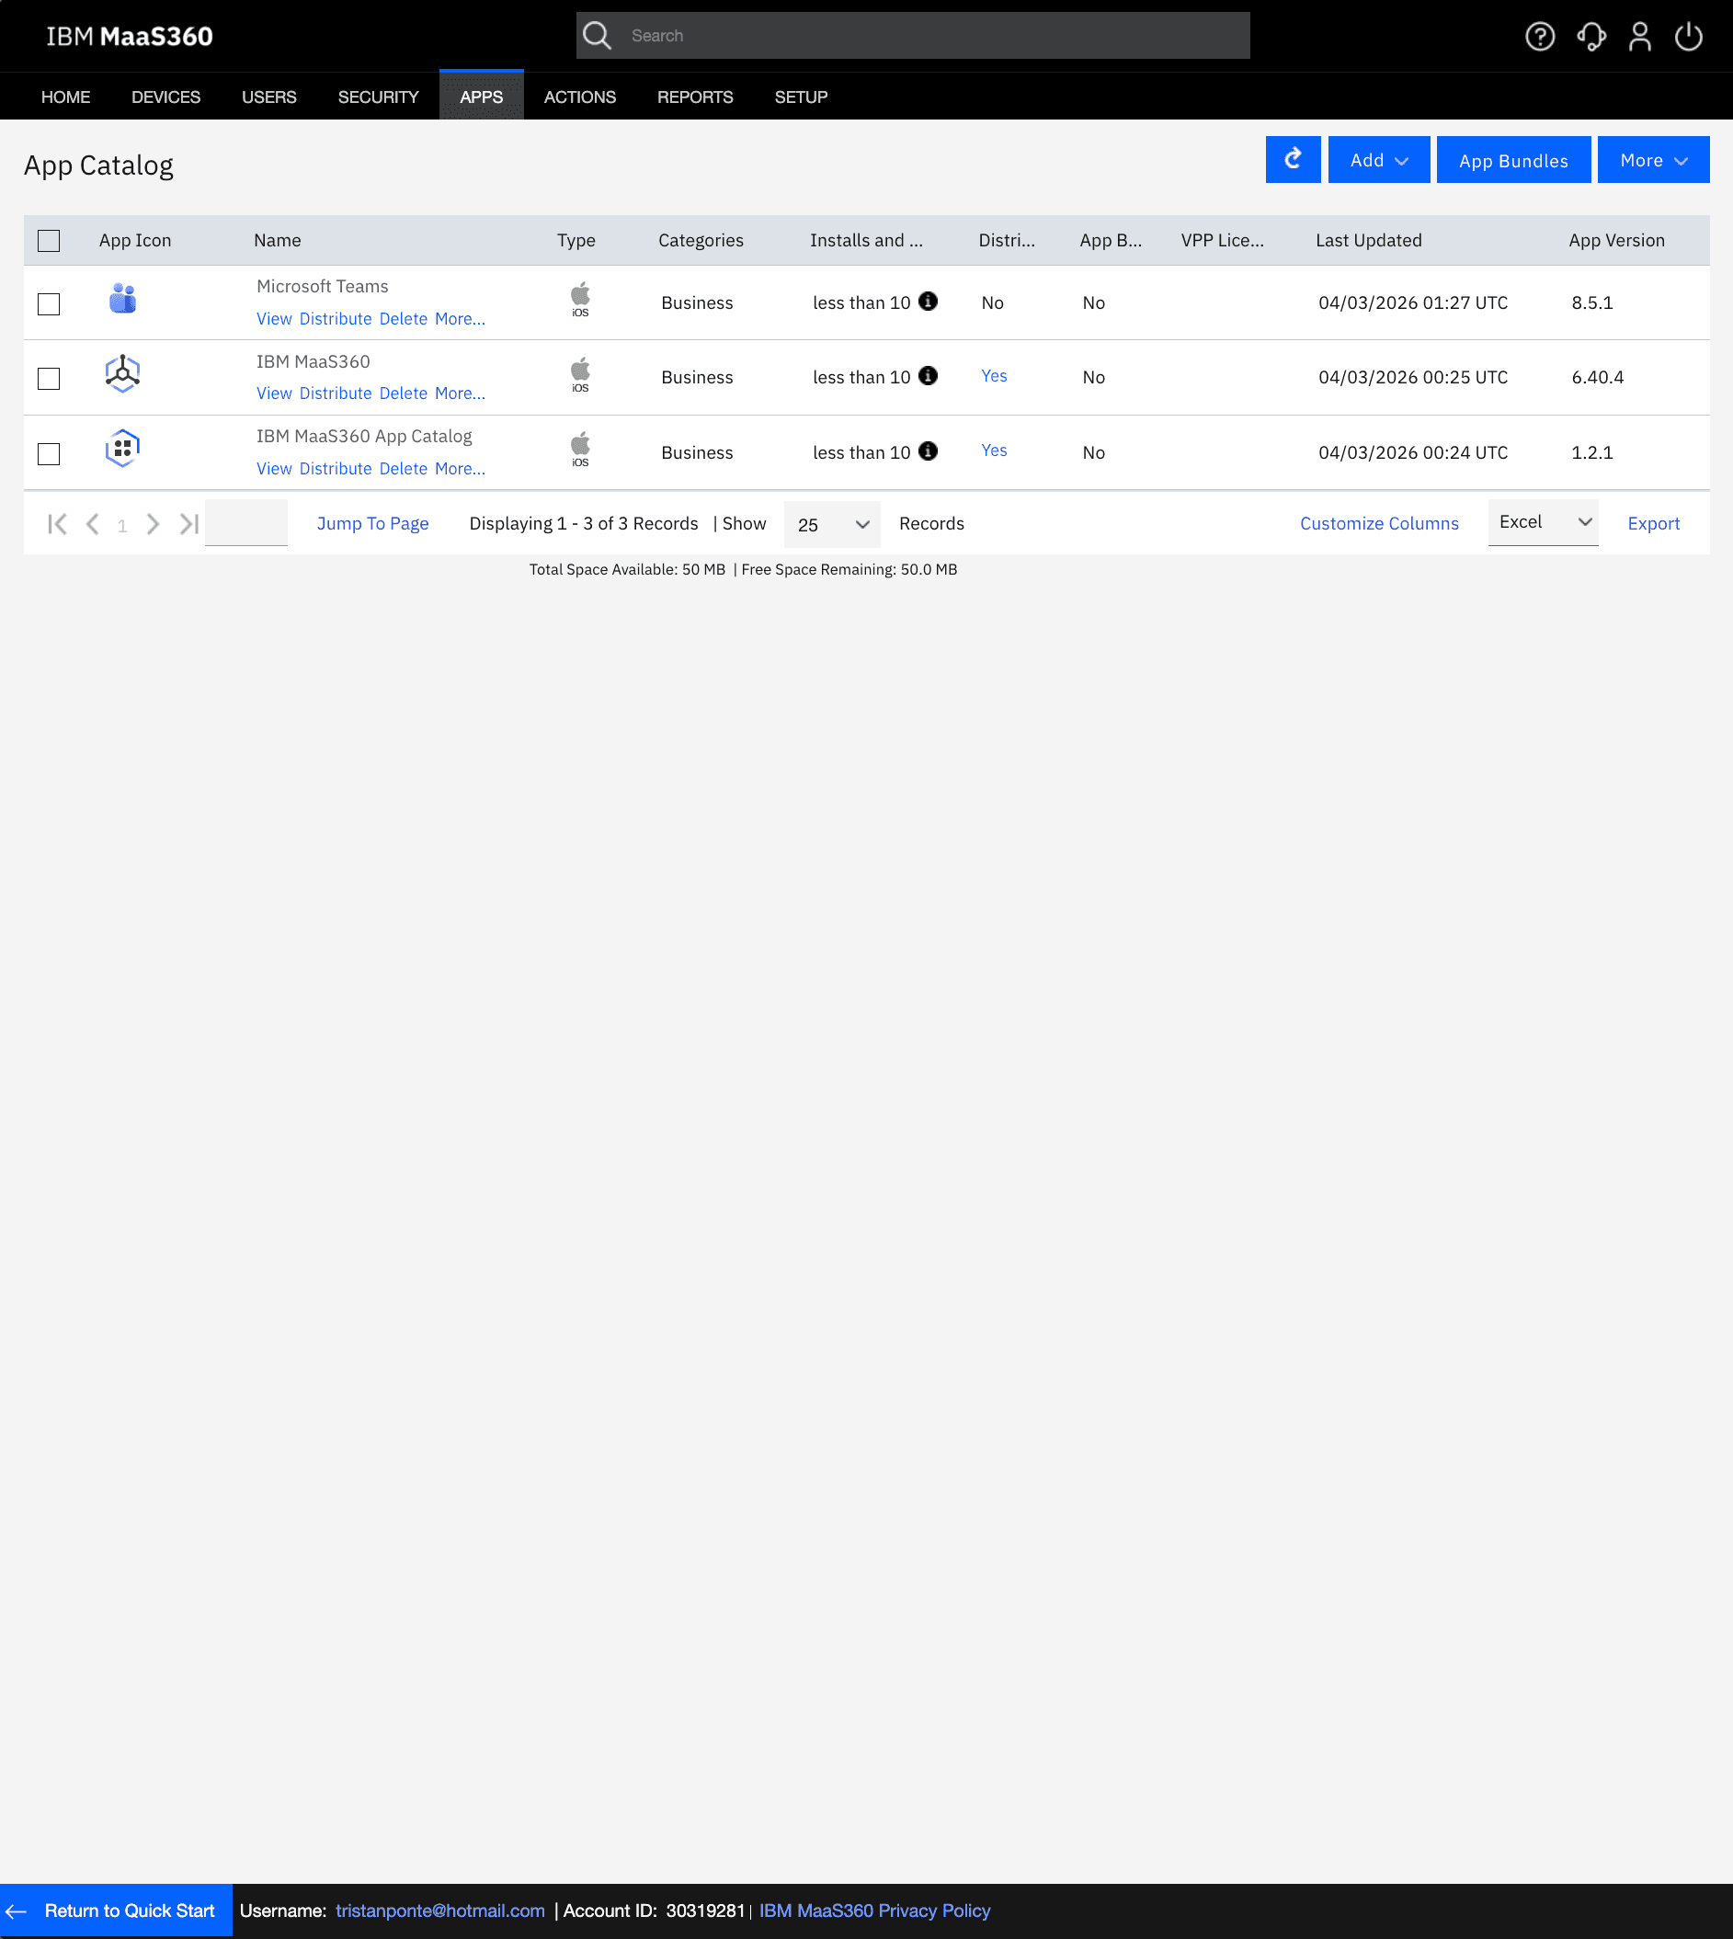Open installs info icon for IBM MaaS360 row
This screenshot has width=1733, height=1939.
point(928,375)
